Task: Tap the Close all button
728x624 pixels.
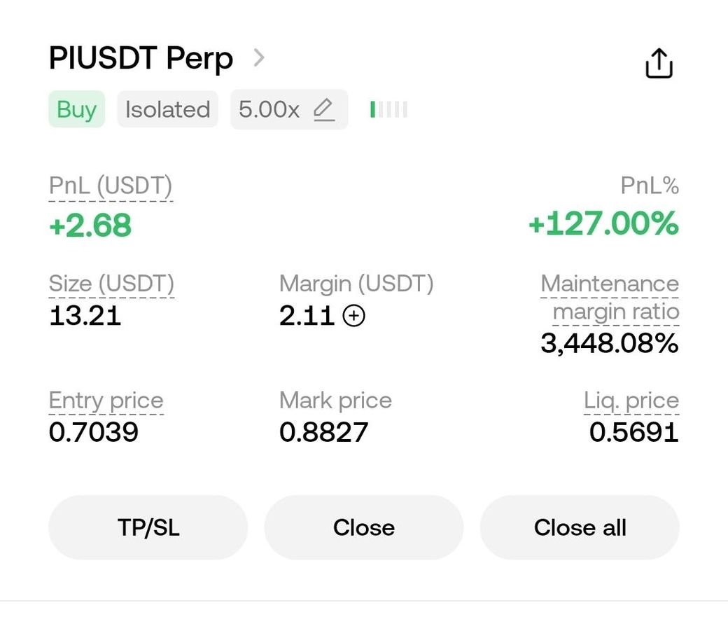Action: [x=580, y=527]
